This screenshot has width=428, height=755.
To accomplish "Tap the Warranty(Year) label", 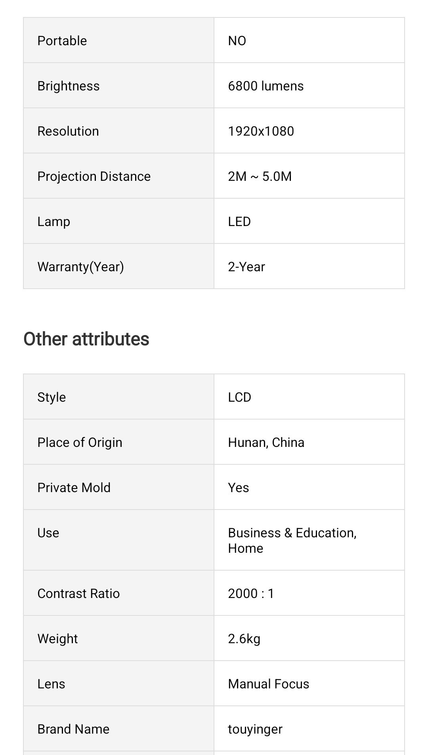I will click(80, 266).
